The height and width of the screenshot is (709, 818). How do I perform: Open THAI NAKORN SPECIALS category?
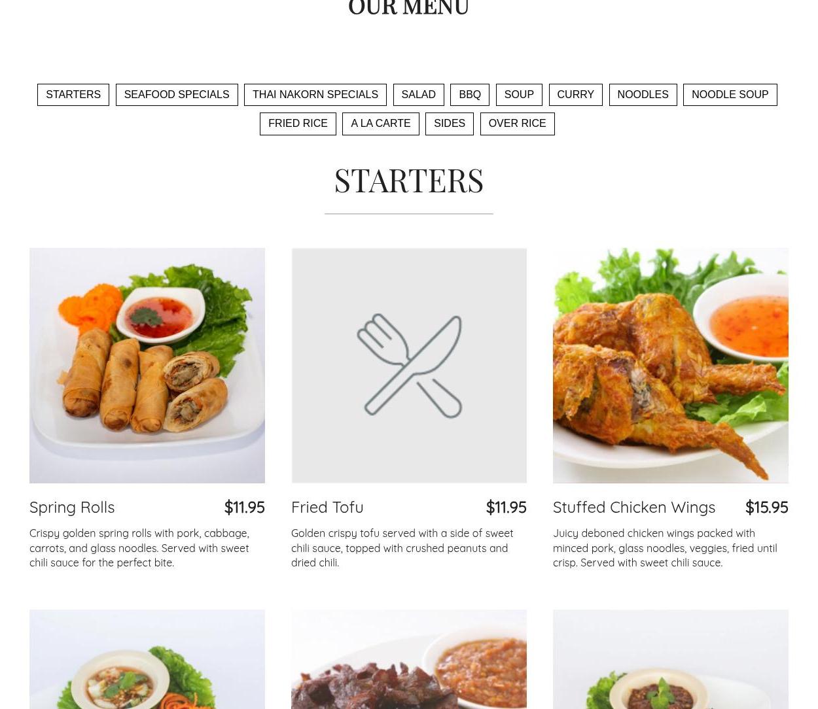[x=315, y=95]
